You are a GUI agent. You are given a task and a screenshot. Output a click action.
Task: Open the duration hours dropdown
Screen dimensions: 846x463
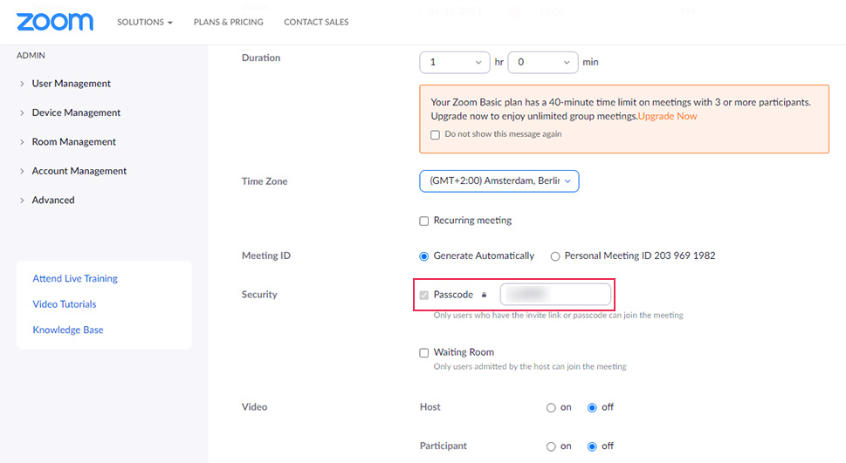(x=455, y=63)
